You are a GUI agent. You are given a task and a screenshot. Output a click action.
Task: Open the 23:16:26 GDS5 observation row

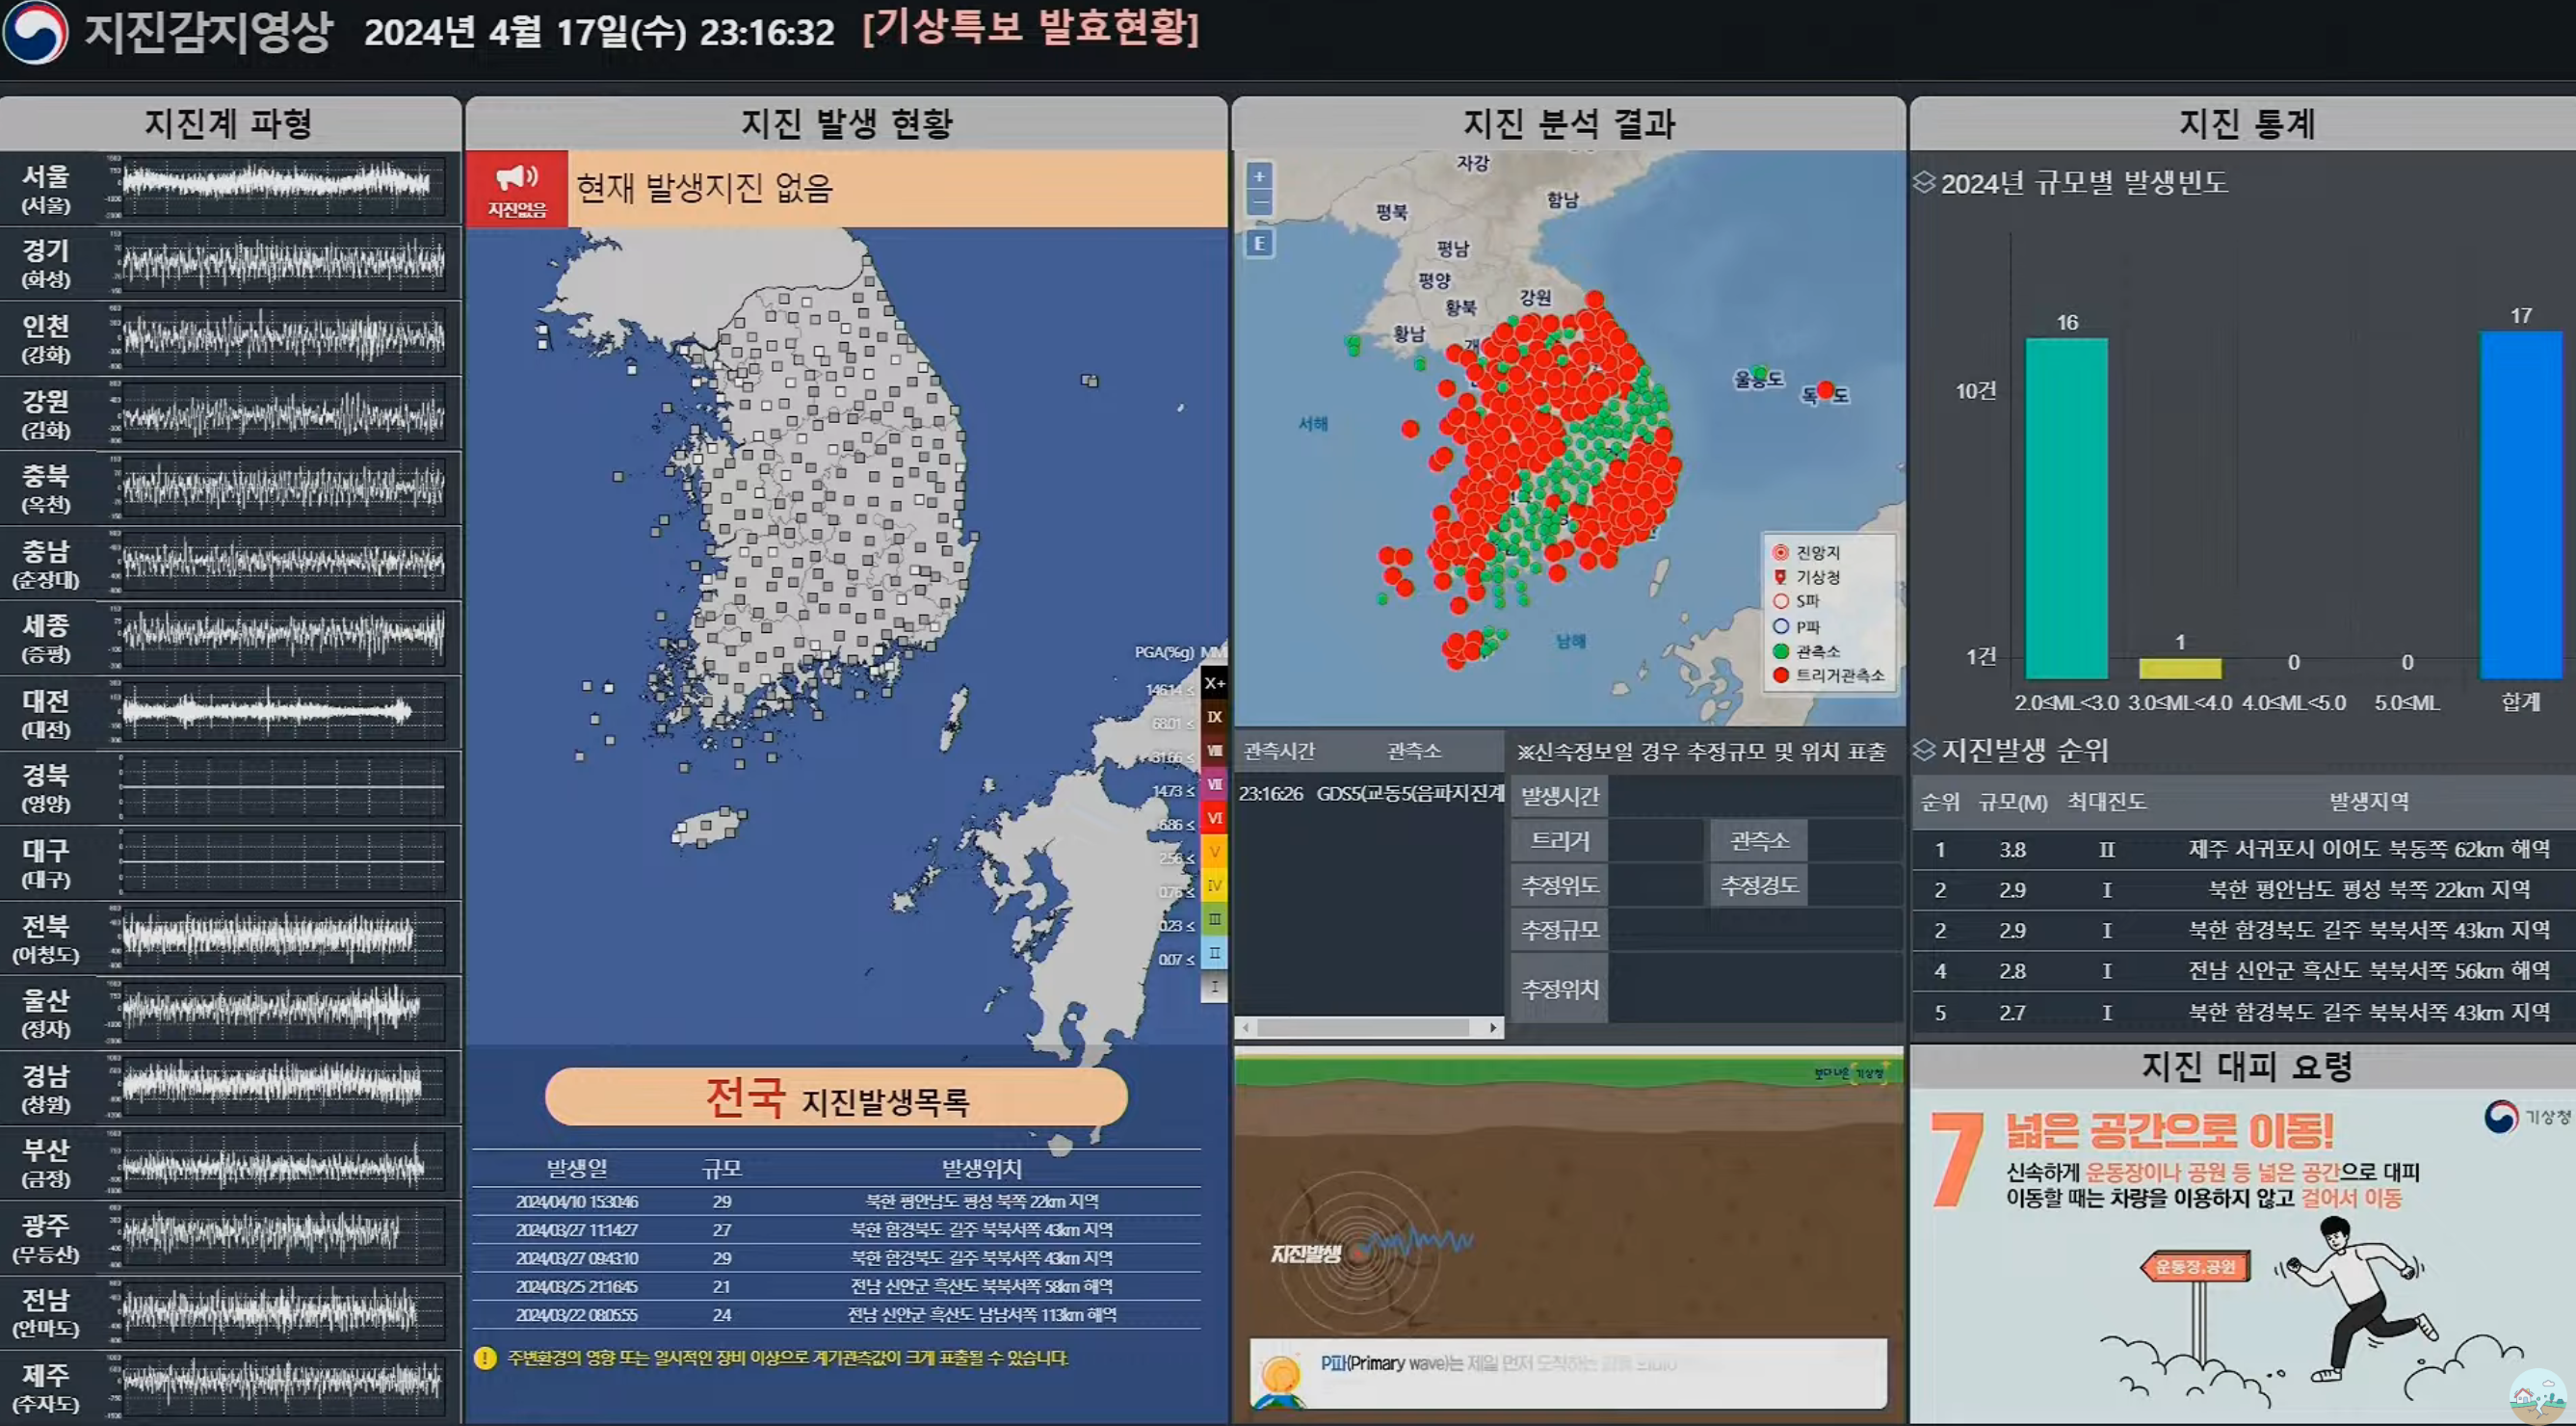click(1370, 794)
